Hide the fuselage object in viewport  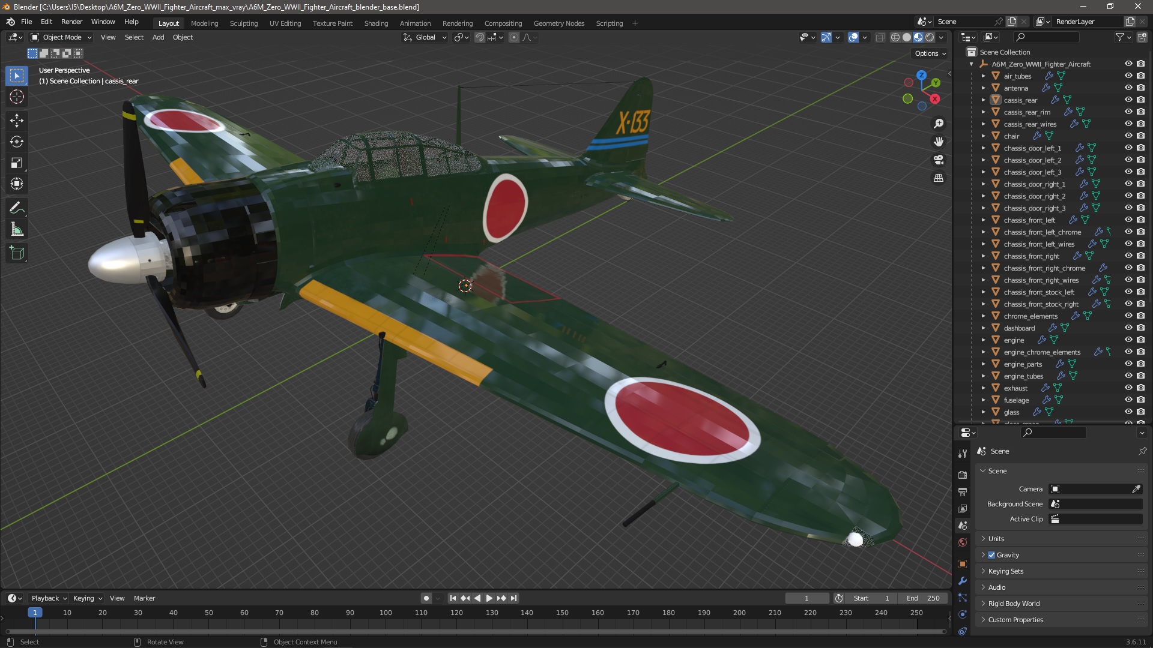point(1128,400)
